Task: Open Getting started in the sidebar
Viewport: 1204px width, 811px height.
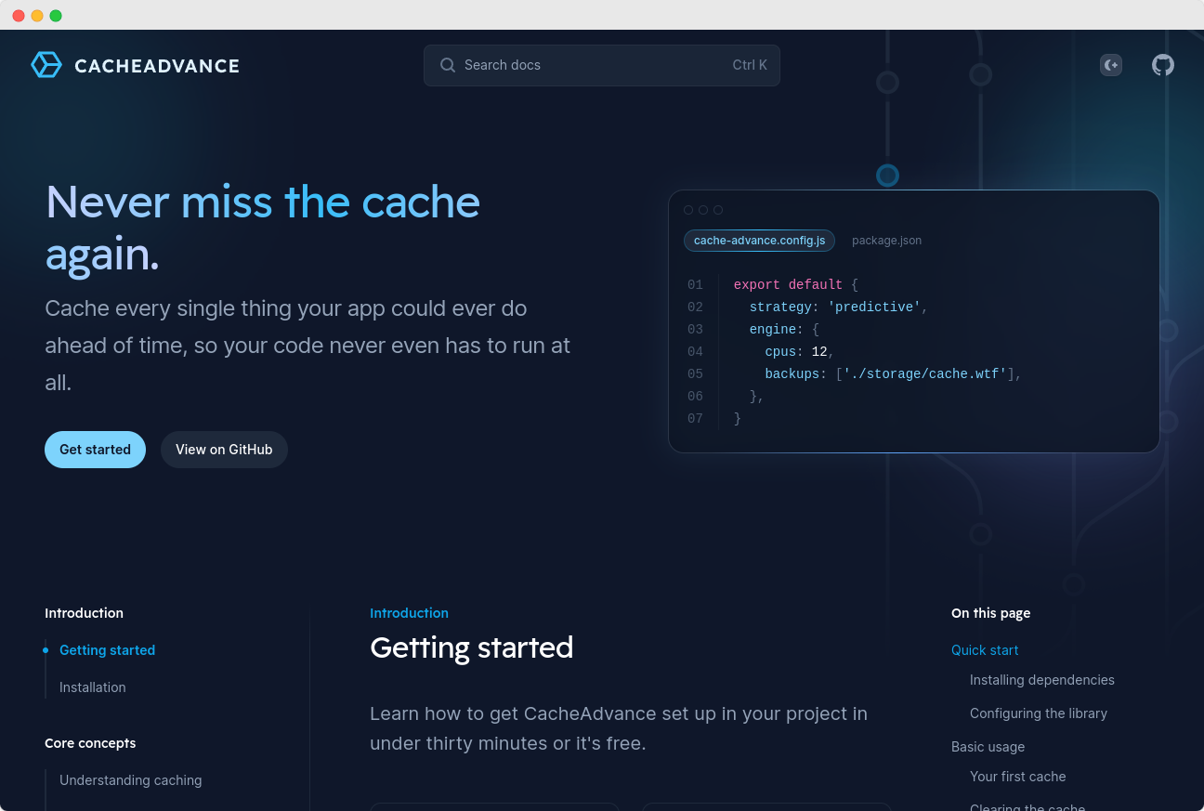Action: [x=107, y=650]
